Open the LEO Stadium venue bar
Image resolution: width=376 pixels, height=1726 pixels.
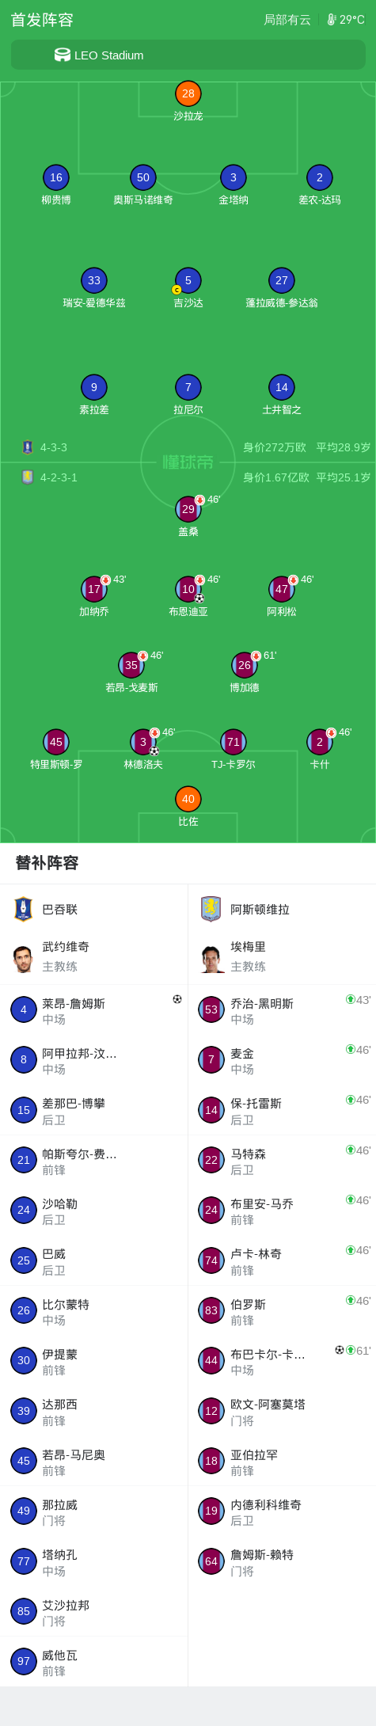click(x=188, y=55)
